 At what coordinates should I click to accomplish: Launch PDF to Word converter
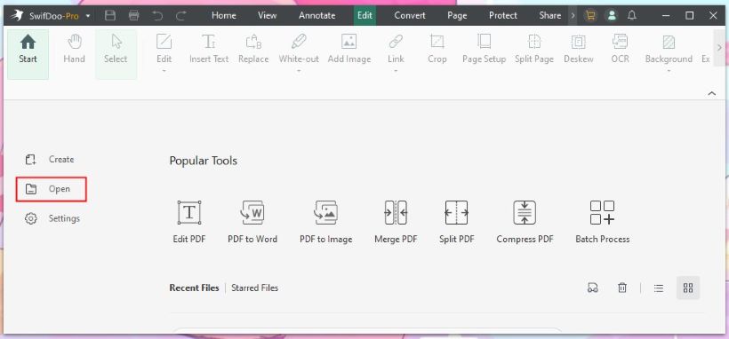click(x=252, y=222)
